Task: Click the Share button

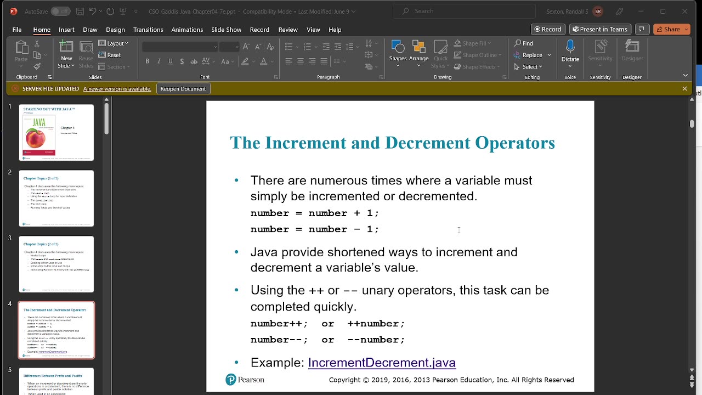Action: pos(672,29)
